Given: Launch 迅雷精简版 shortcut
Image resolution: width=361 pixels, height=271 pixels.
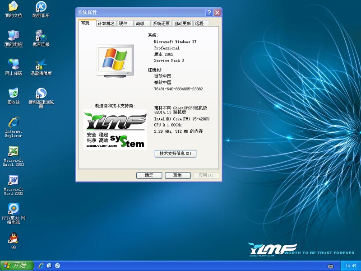Looking at the screenshot, I should [41, 67].
